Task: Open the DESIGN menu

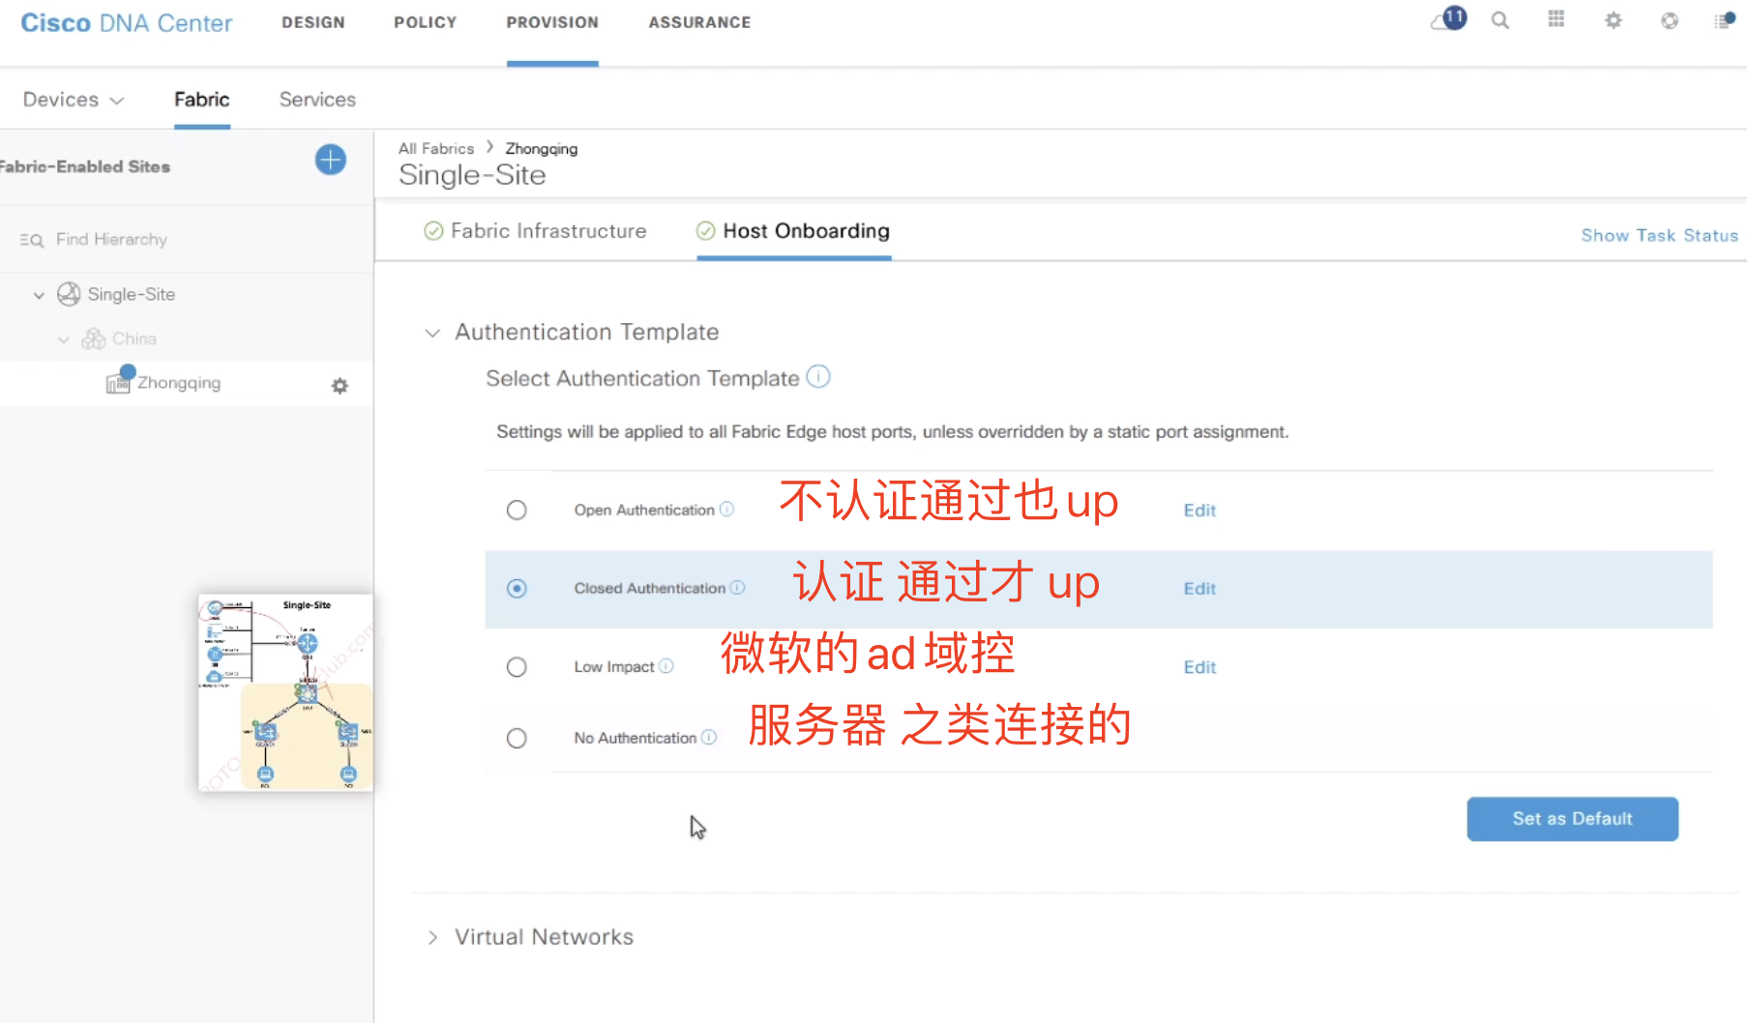Action: pyautogui.click(x=313, y=22)
